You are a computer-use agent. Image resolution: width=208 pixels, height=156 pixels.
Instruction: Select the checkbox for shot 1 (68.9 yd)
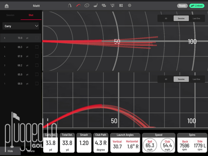click(37, 84)
